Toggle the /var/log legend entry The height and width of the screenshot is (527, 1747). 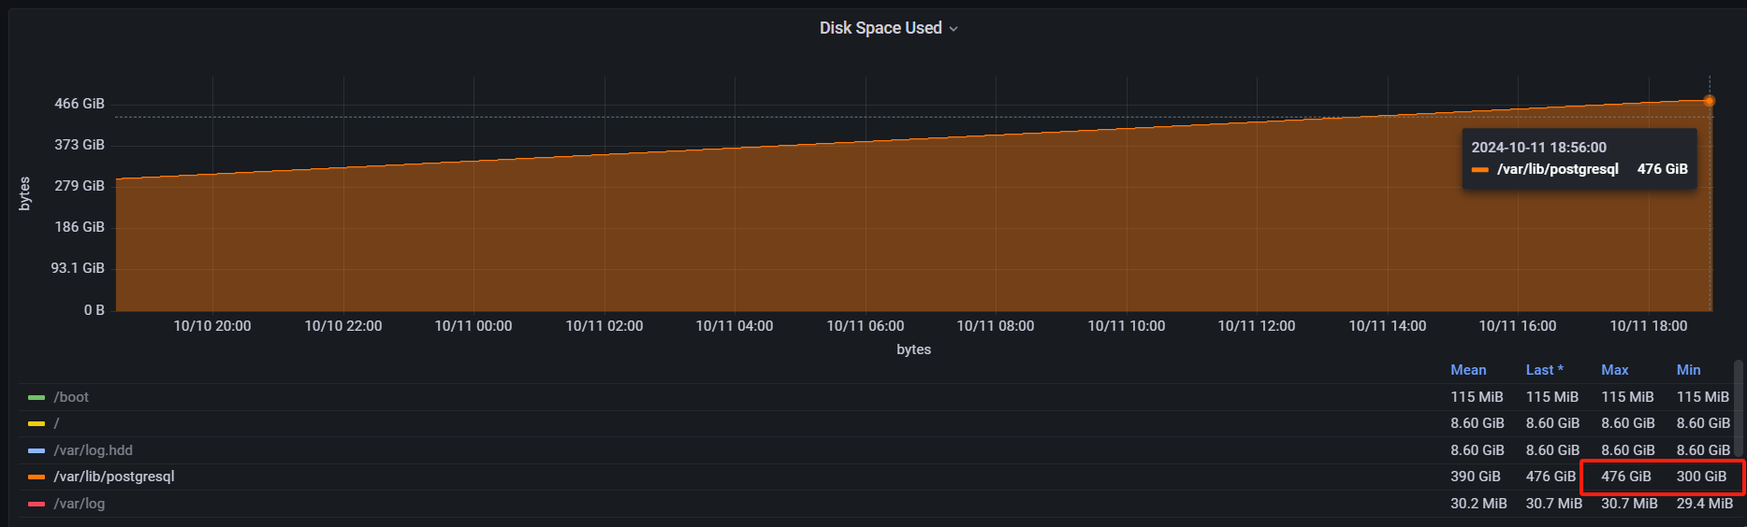click(x=80, y=504)
